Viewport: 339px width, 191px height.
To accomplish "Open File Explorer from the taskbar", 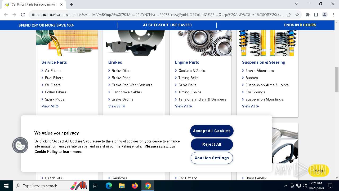I will click(122, 186).
